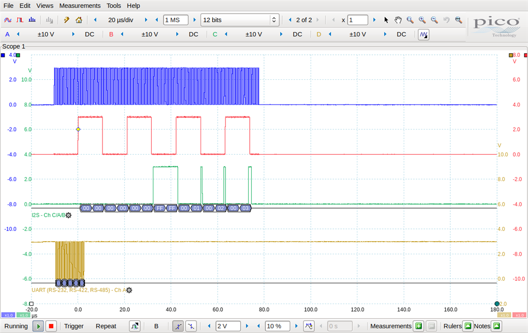Open Channel D DC coupling selector
Image resolution: width=528 pixels, height=333 pixels.
tap(402, 35)
